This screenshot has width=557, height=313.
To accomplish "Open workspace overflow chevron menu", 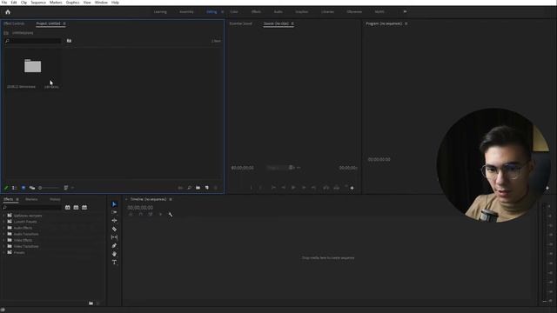I will pyautogui.click(x=405, y=11).
